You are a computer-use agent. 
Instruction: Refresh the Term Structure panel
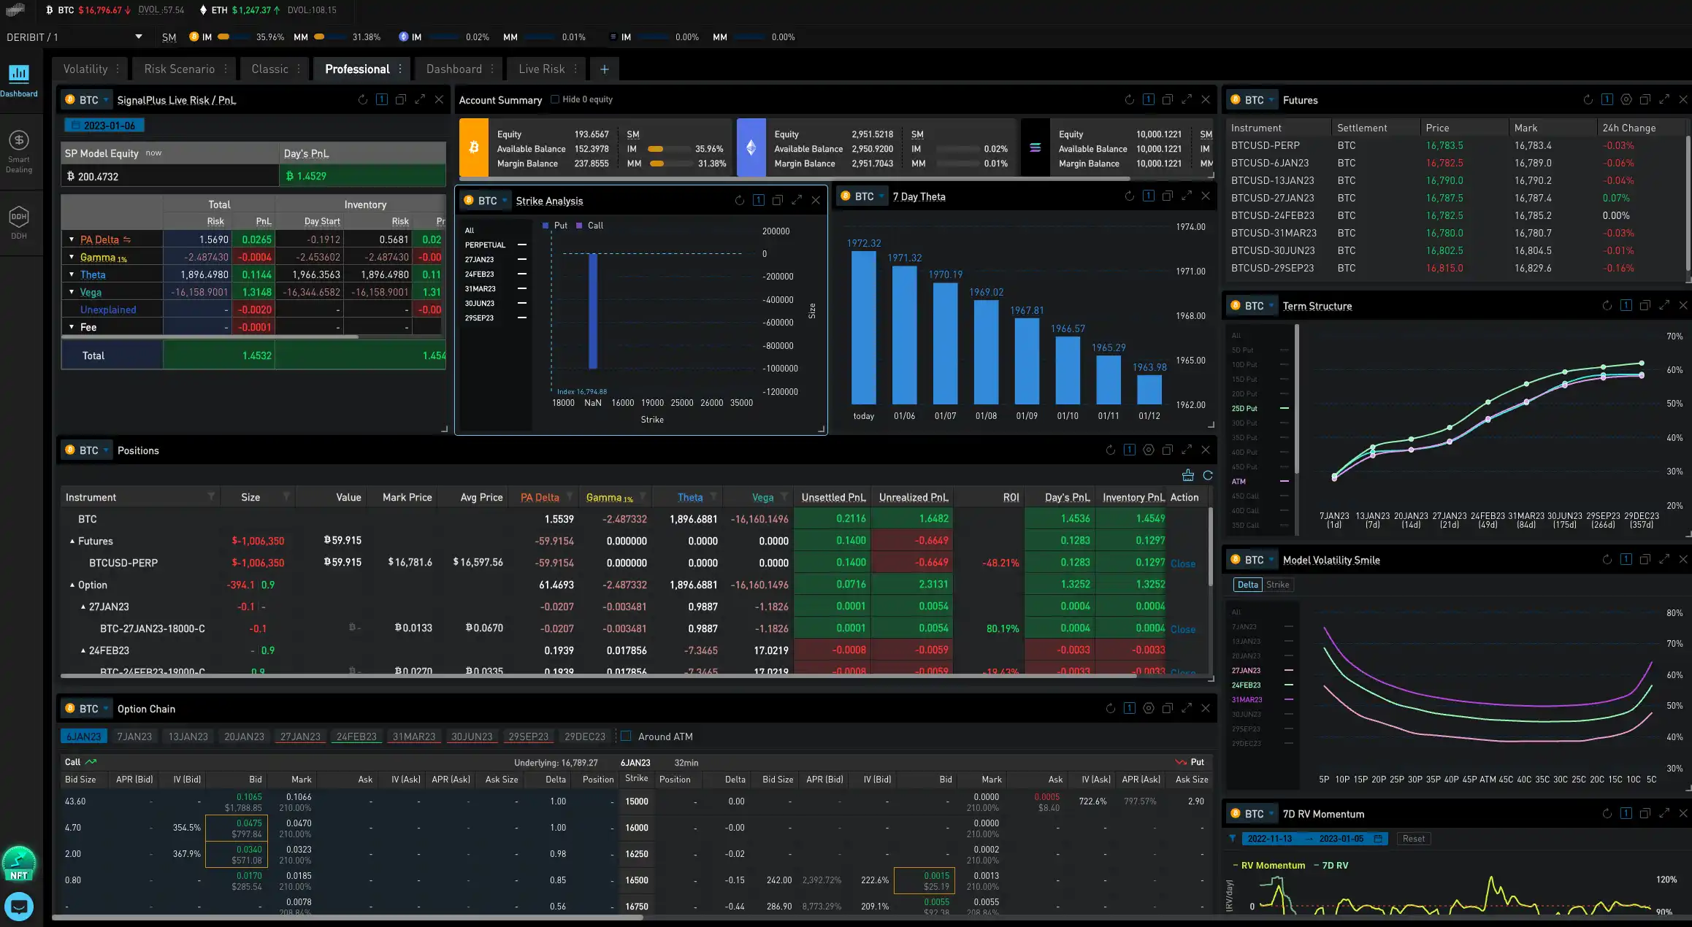coord(1607,305)
